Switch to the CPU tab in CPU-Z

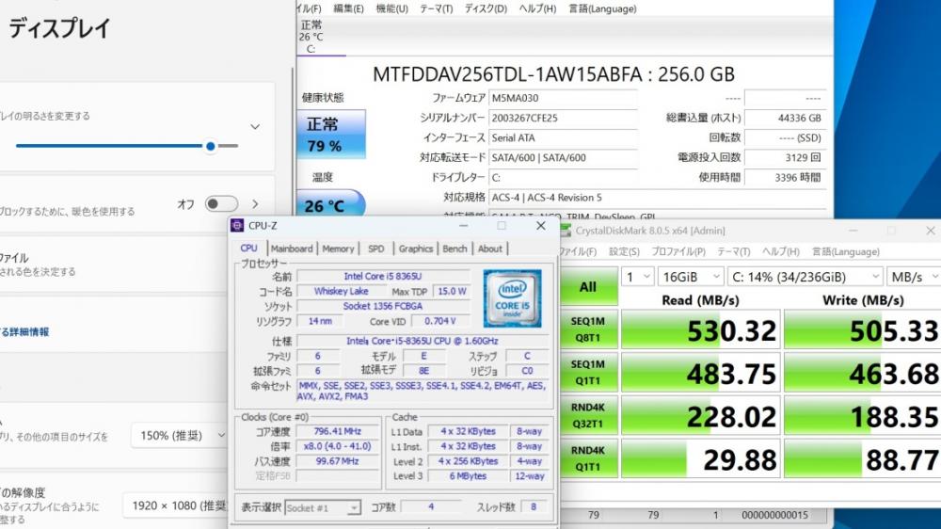(248, 248)
